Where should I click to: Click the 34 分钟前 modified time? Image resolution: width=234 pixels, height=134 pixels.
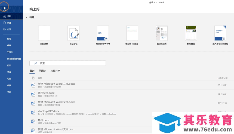pyautogui.click(x=222, y=94)
